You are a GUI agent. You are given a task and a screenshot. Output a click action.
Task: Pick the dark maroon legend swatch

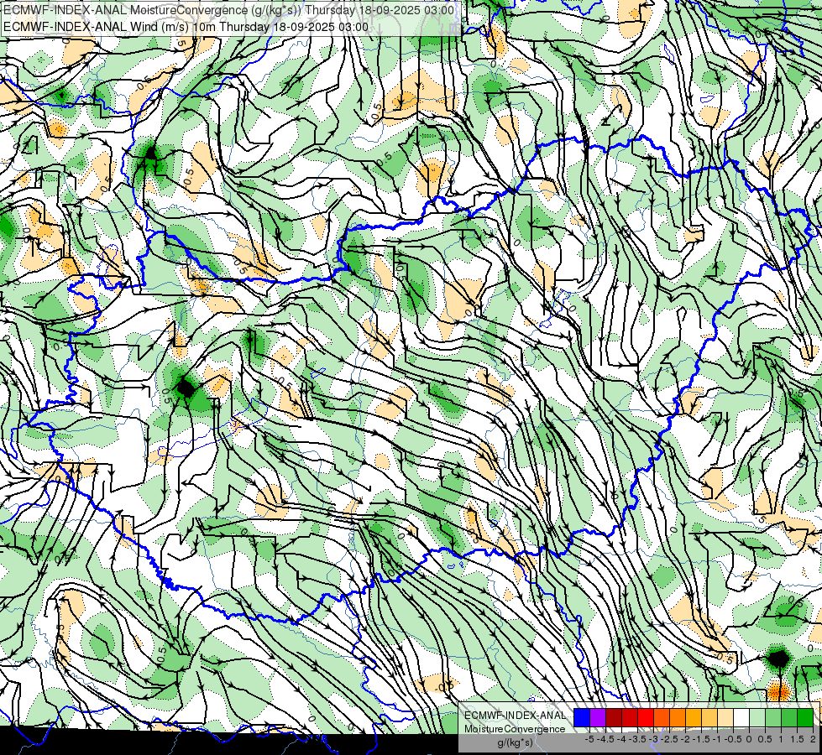(614, 717)
